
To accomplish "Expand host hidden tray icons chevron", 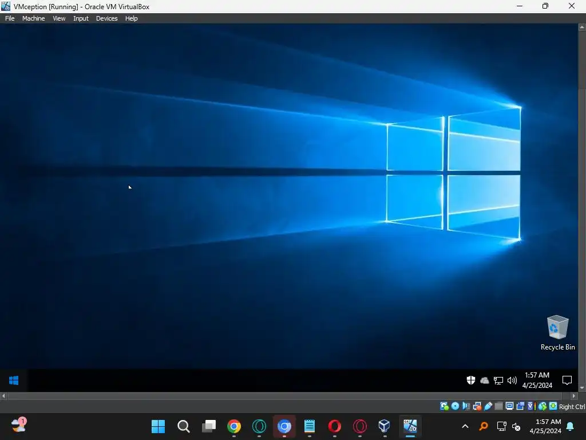I will point(465,426).
